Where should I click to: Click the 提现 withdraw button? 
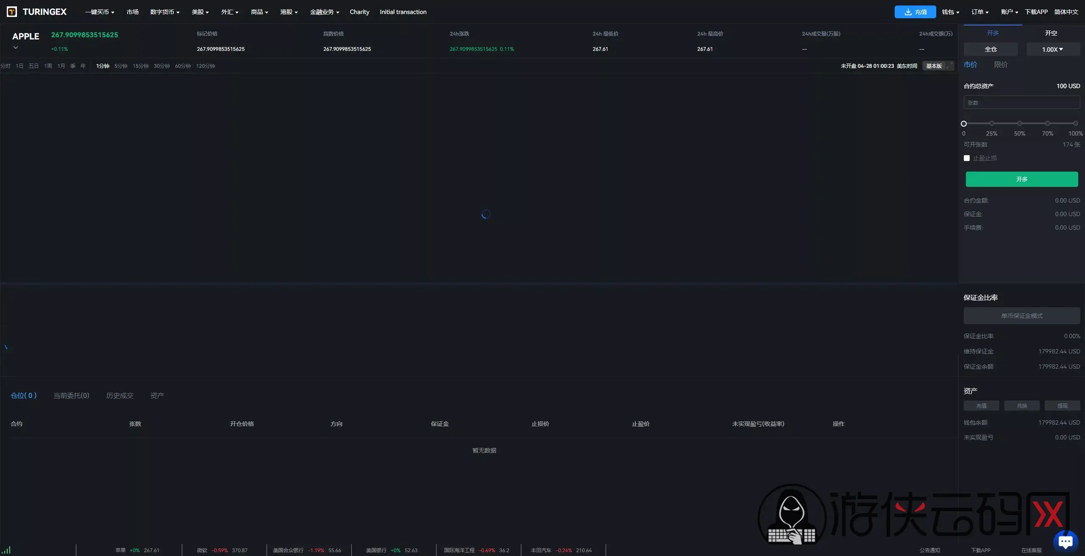point(1062,406)
